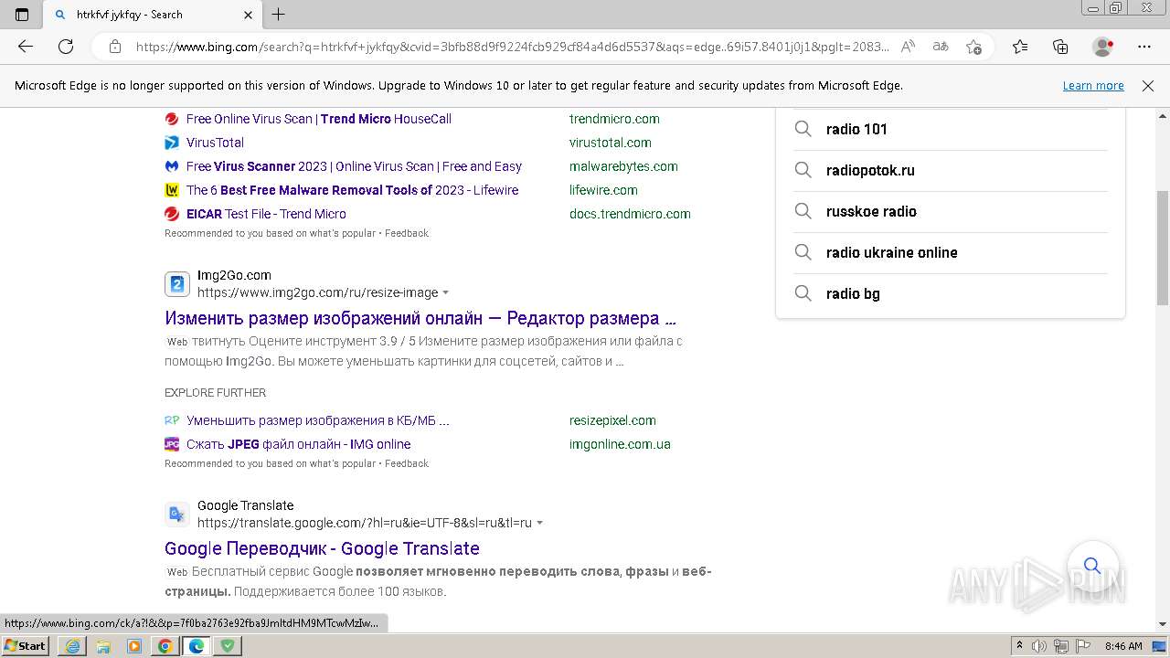This screenshot has width=1170, height=658.
Task: Close the htrkfvf jykfqy Search tab
Action: click(248, 15)
